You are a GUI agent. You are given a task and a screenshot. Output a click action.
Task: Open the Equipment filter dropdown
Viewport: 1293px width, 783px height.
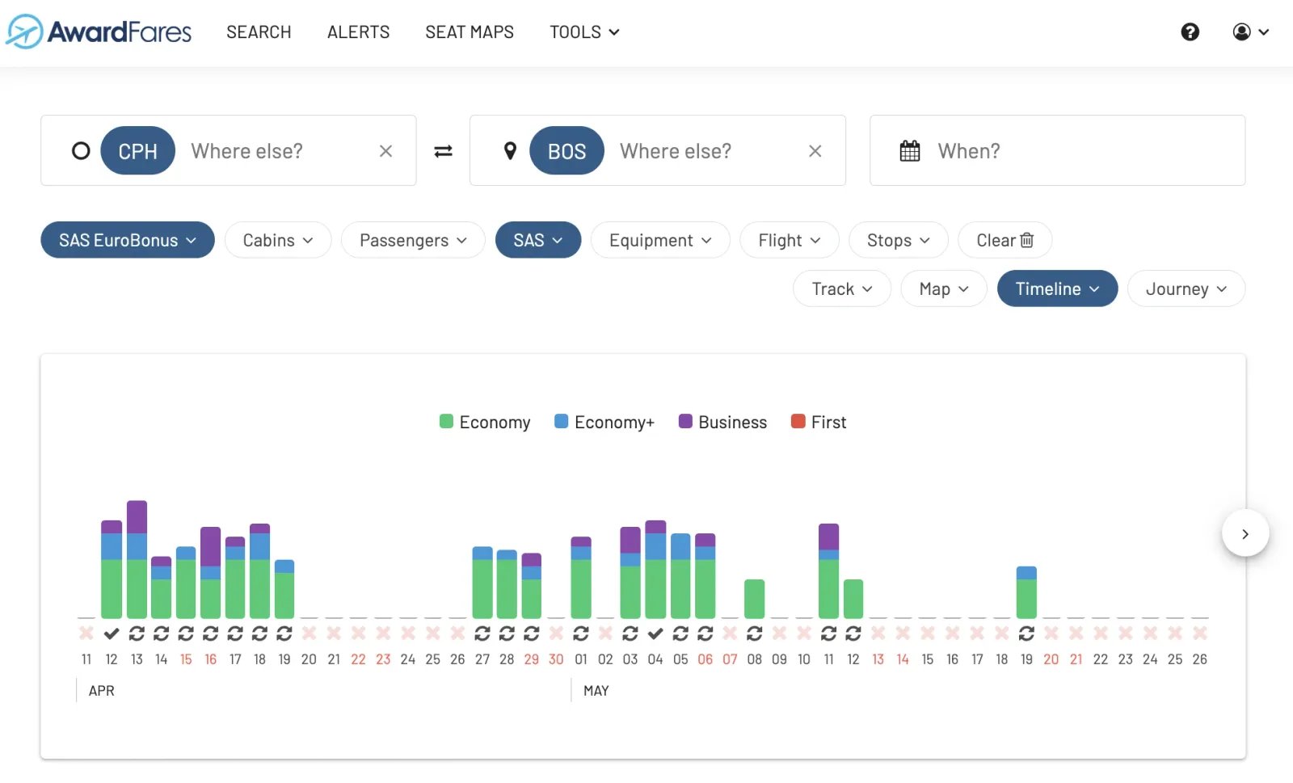point(660,240)
